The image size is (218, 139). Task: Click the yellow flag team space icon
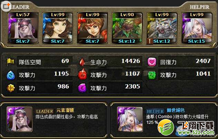(x=11, y=62)
